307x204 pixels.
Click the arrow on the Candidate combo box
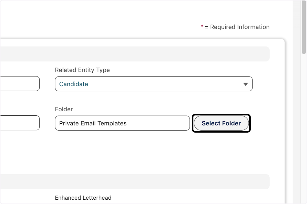pyautogui.click(x=245, y=84)
